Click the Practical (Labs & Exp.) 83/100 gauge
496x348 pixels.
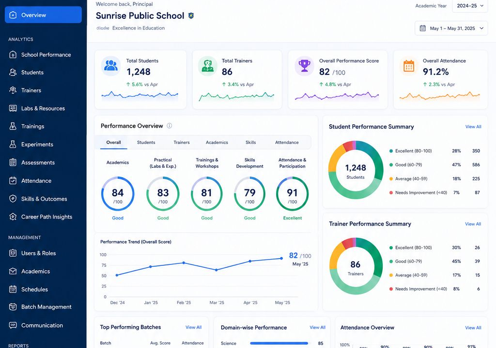pyautogui.click(x=163, y=194)
